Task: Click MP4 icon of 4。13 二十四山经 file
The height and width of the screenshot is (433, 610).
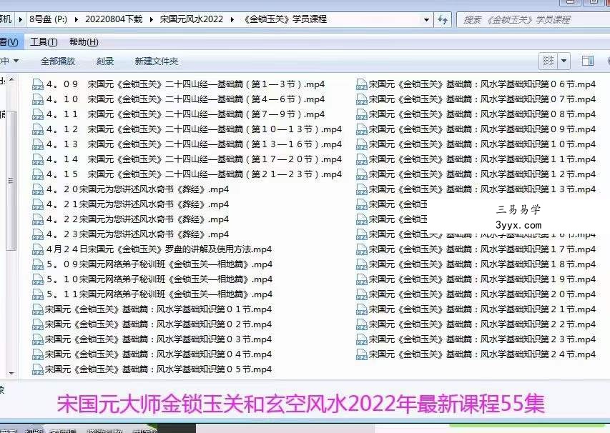Action: click(x=38, y=144)
